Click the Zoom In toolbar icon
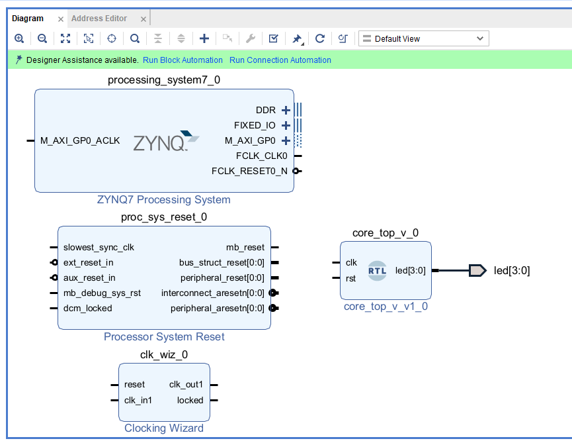 (x=19, y=38)
